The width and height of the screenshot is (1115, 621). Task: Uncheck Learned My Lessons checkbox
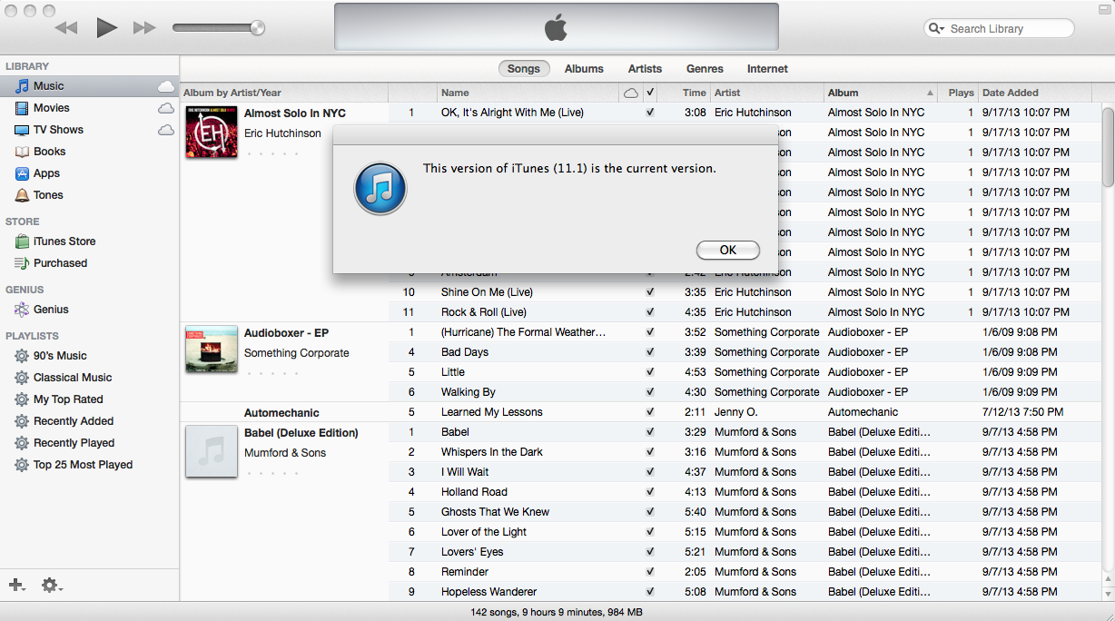(650, 412)
